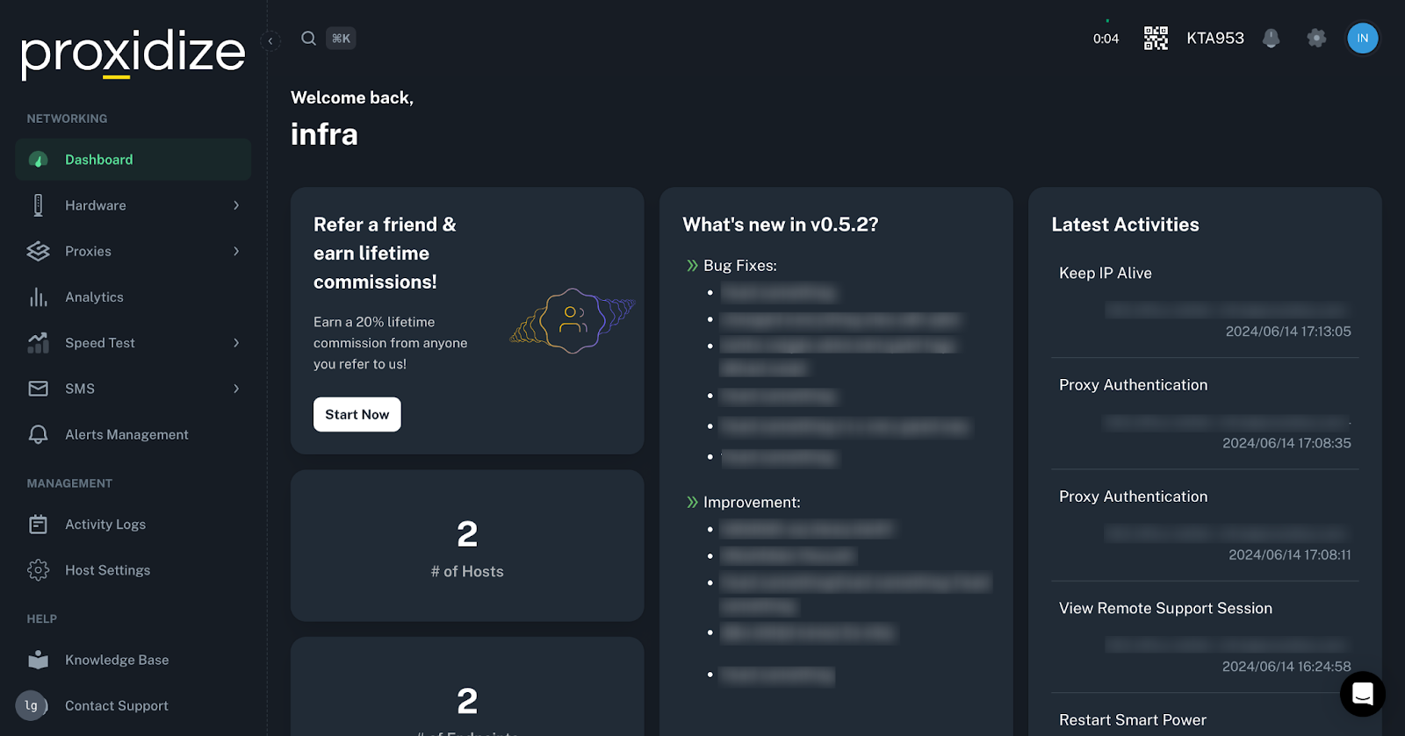
Task: Open the Speed Test menu item
Action: 133,343
